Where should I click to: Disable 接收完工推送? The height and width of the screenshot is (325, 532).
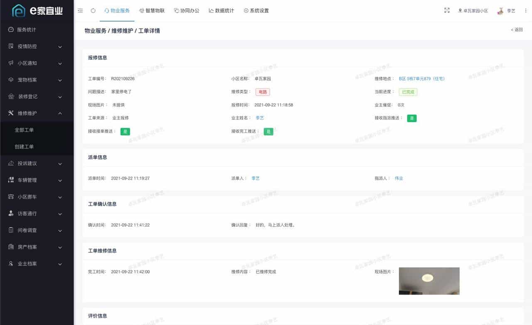[268, 131]
